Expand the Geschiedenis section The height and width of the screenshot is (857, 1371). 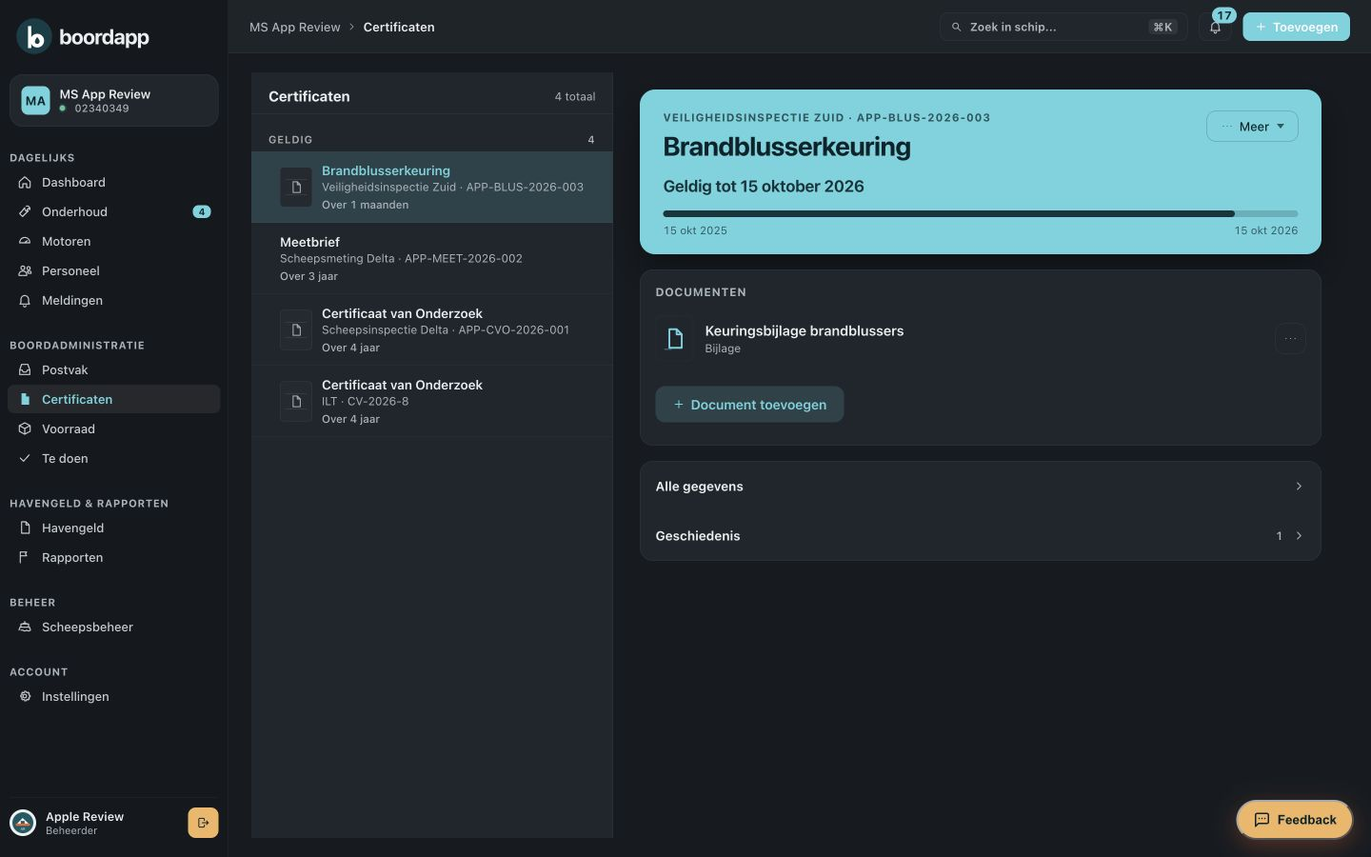(x=980, y=536)
